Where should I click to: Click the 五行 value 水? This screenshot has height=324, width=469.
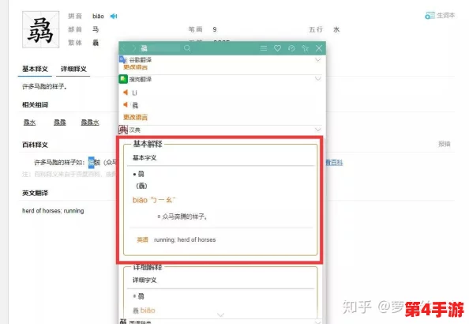coord(336,29)
